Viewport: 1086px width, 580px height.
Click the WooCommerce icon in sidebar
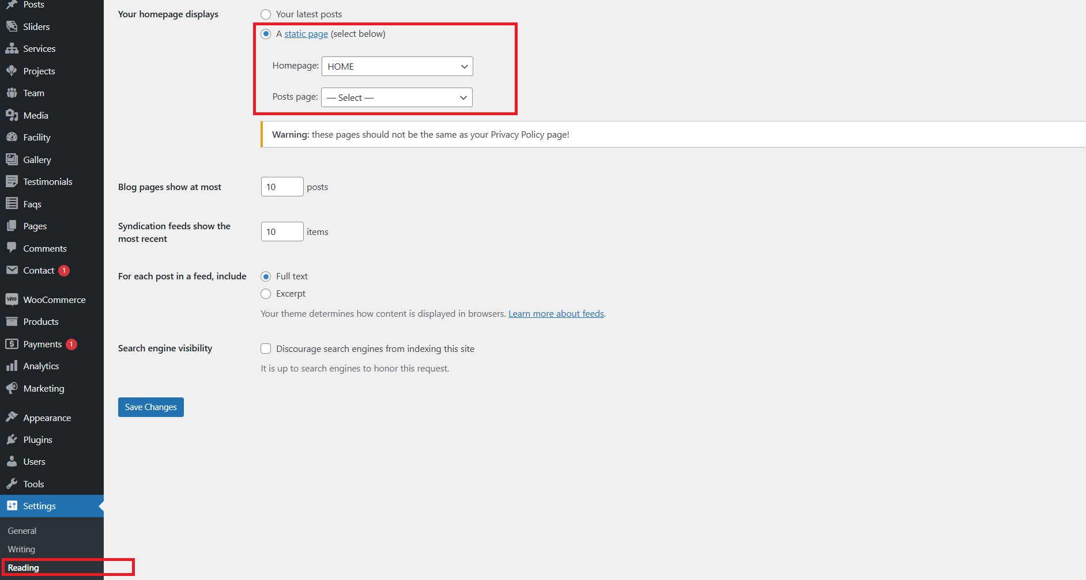pos(12,300)
